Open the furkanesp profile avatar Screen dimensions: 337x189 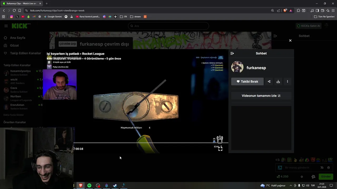[x=237, y=67]
